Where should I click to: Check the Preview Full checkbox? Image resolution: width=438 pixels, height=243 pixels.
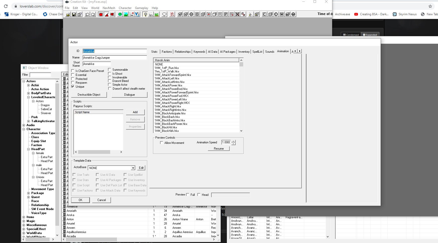pyautogui.click(x=188, y=195)
